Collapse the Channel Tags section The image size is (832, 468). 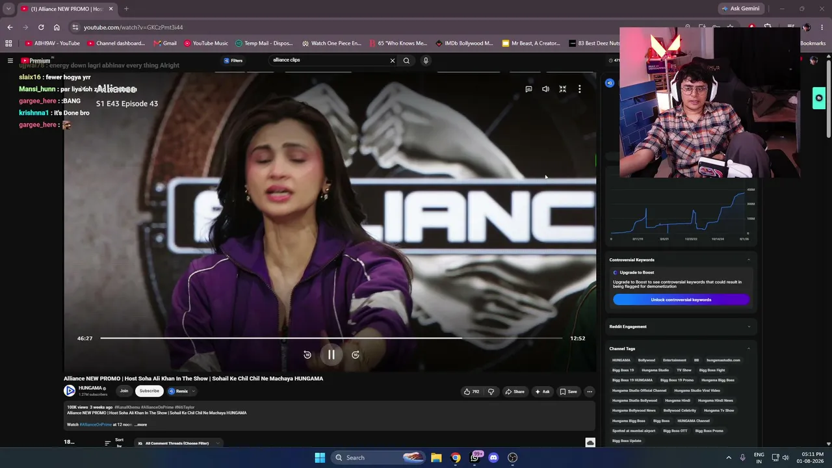pos(748,349)
